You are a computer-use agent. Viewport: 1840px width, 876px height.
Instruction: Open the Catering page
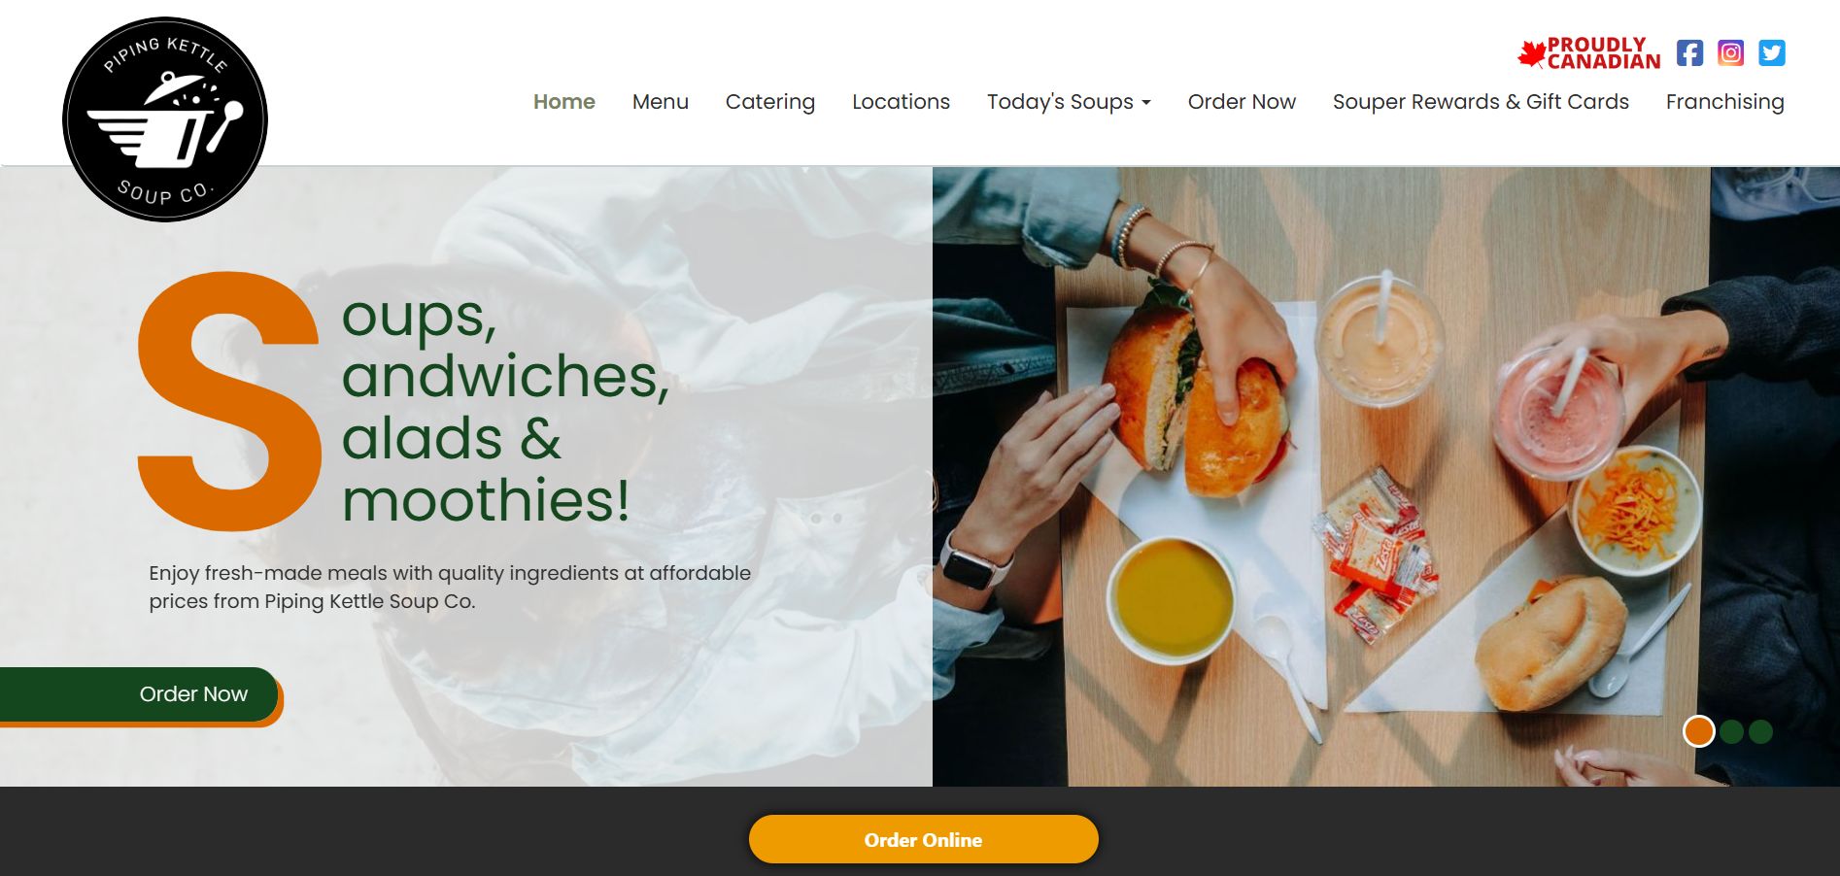pyautogui.click(x=770, y=102)
